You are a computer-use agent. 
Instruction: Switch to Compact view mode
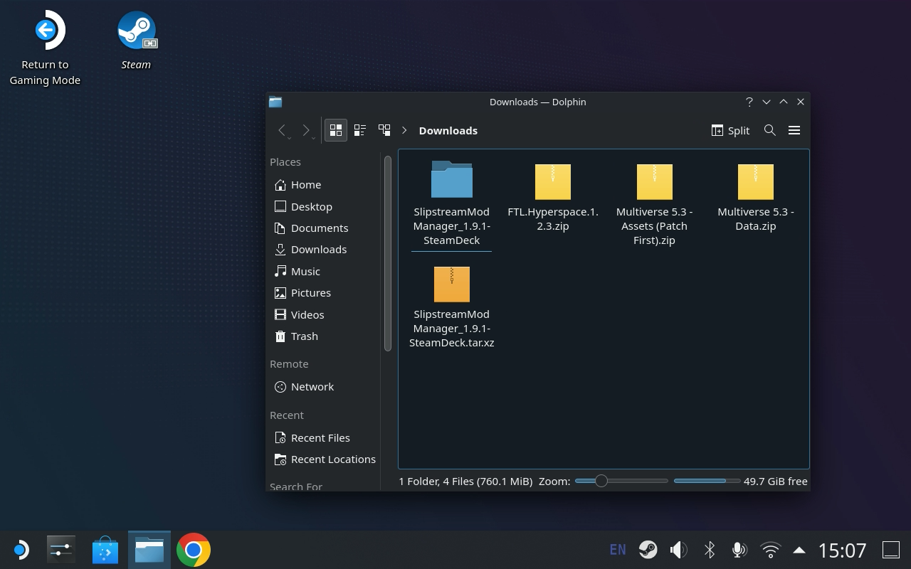[x=360, y=130]
